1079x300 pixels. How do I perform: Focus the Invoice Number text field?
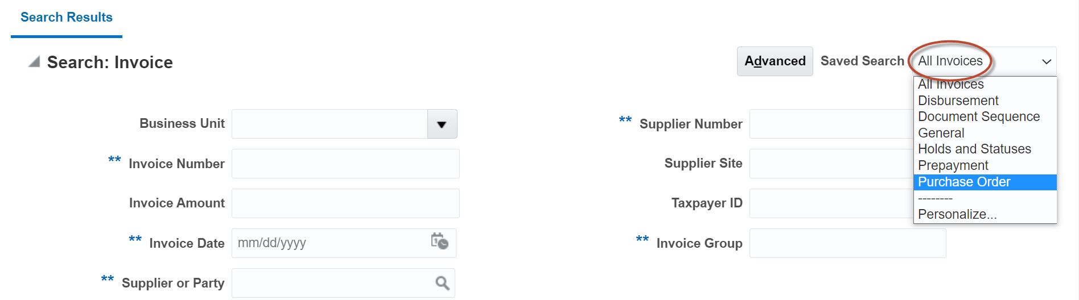click(x=345, y=164)
